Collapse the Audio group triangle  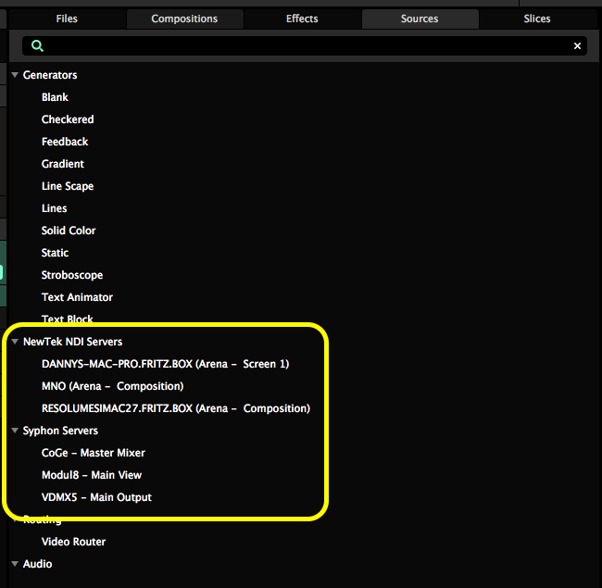coord(15,563)
